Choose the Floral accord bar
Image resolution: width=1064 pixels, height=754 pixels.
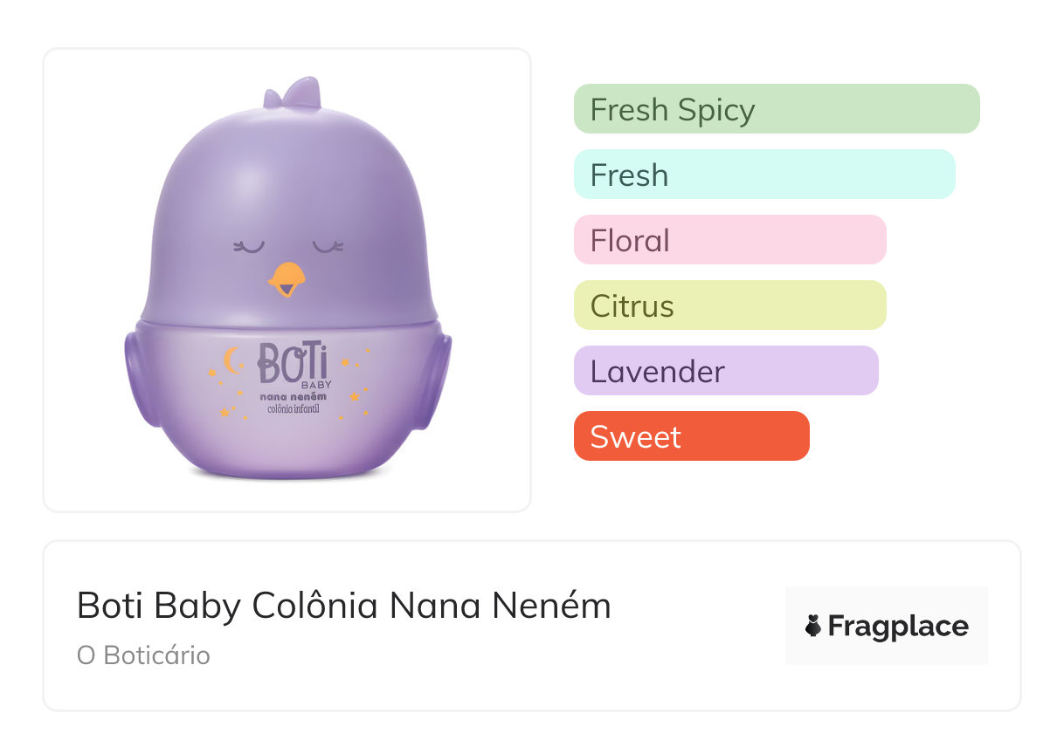pos(729,240)
